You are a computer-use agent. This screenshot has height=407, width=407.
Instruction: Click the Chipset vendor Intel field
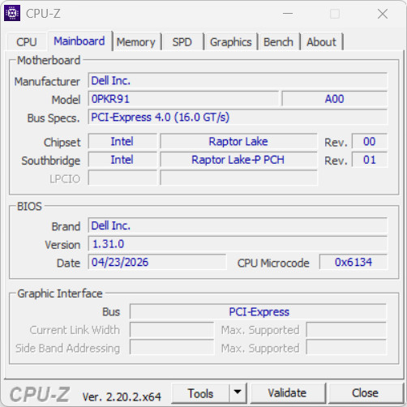(122, 141)
